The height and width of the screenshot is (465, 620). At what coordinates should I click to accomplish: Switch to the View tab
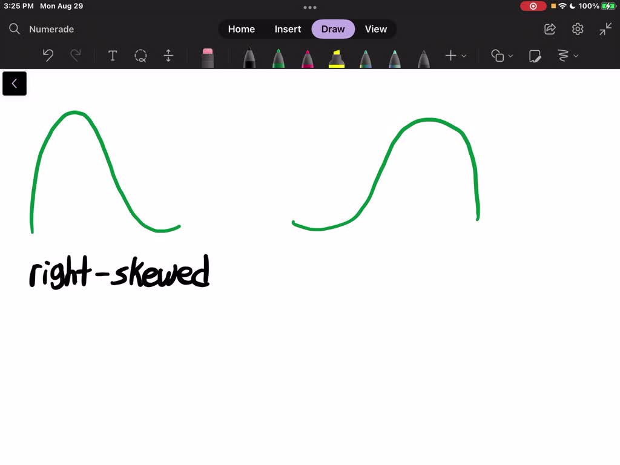coord(375,29)
